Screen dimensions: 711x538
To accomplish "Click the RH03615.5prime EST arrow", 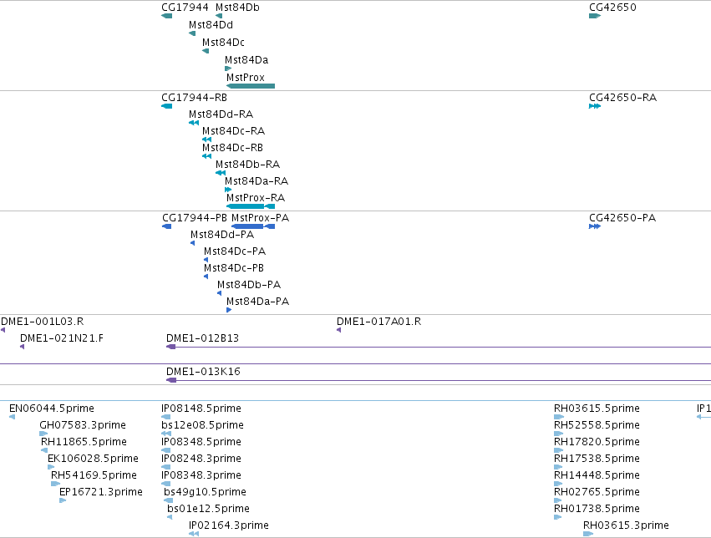I will (559, 418).
